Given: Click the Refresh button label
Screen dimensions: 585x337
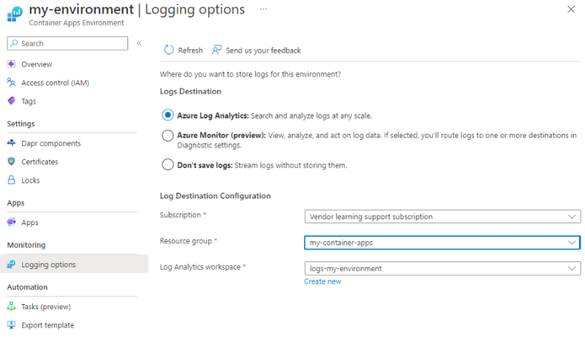Looking at the screenshot, I should coord(190,50).
